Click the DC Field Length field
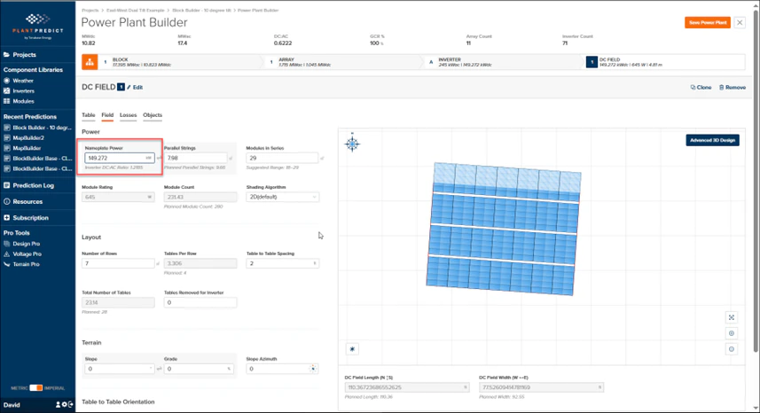This screenshot has height=413, width=760. click(x=407, y=387)
